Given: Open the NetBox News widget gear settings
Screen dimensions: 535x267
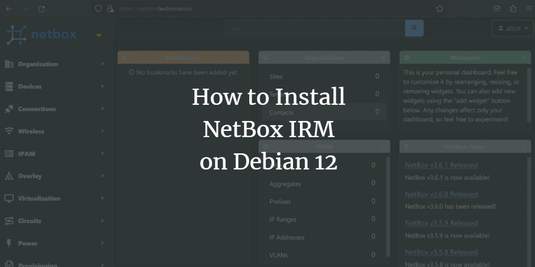Looking at the screenshot, I should [x=406, y=147].
